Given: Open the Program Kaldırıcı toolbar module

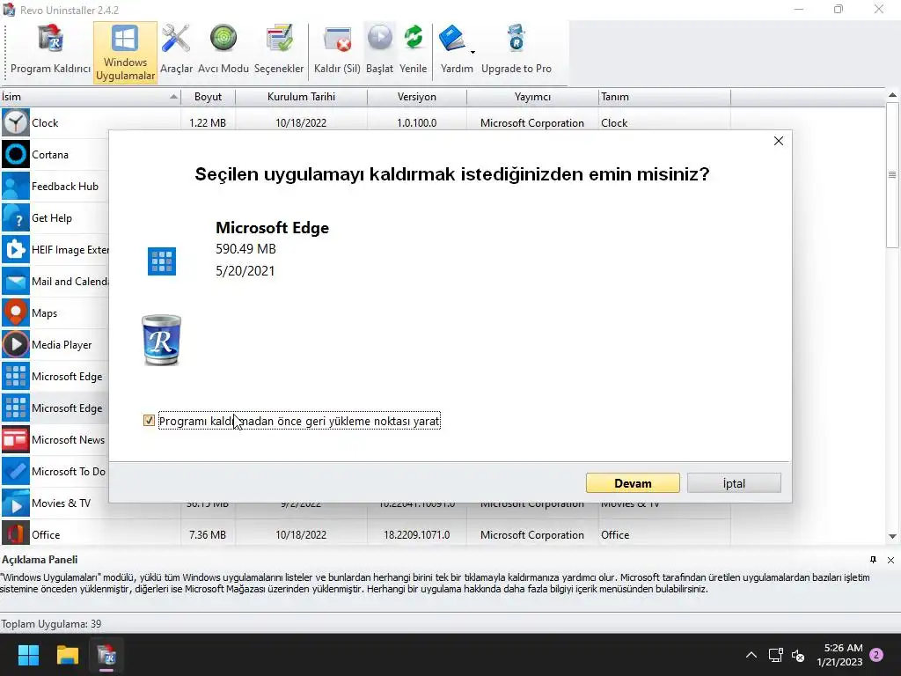Looking at the screenshot, I should click(50, 51).
